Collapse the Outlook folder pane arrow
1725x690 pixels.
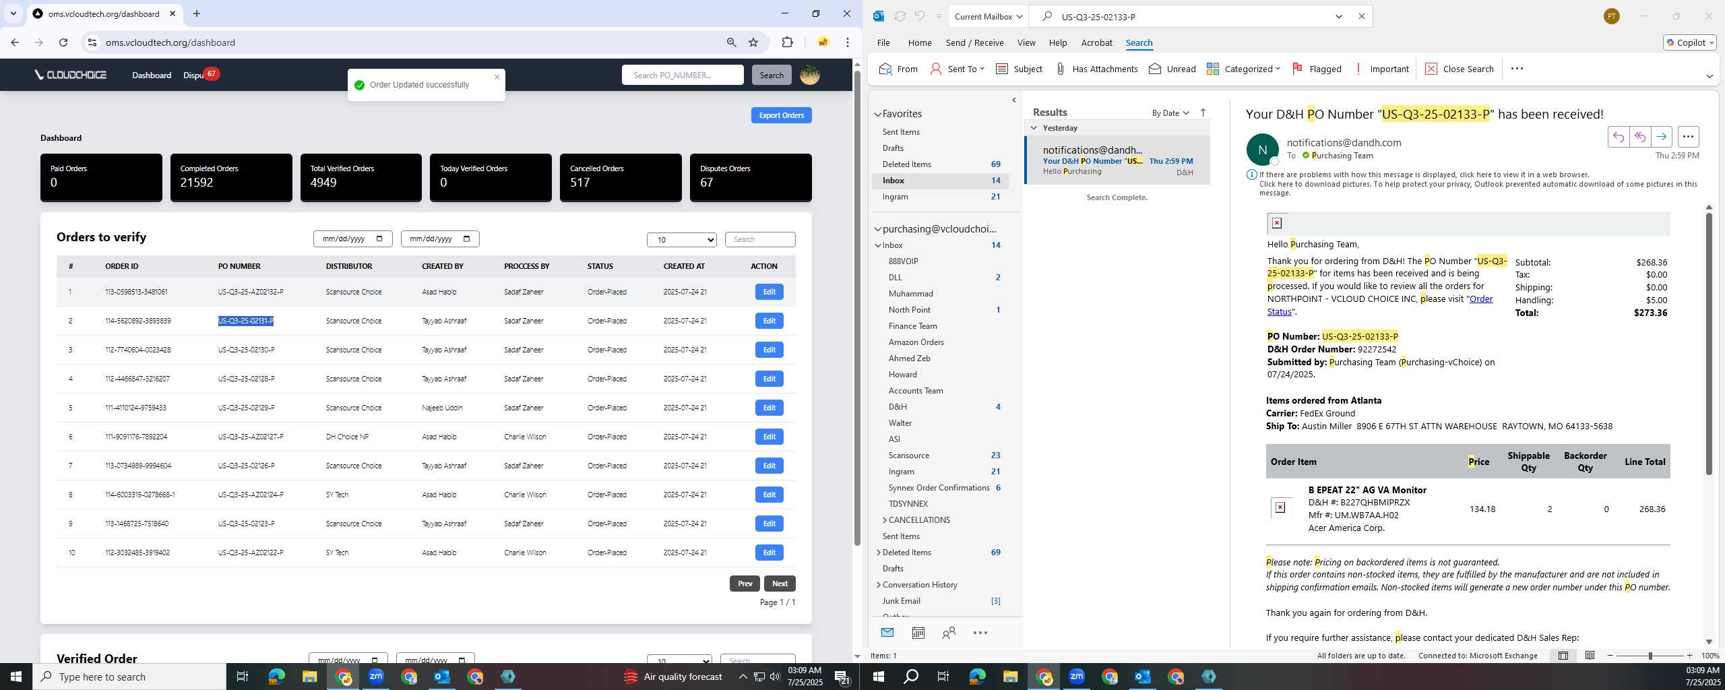coord(1014,100)
